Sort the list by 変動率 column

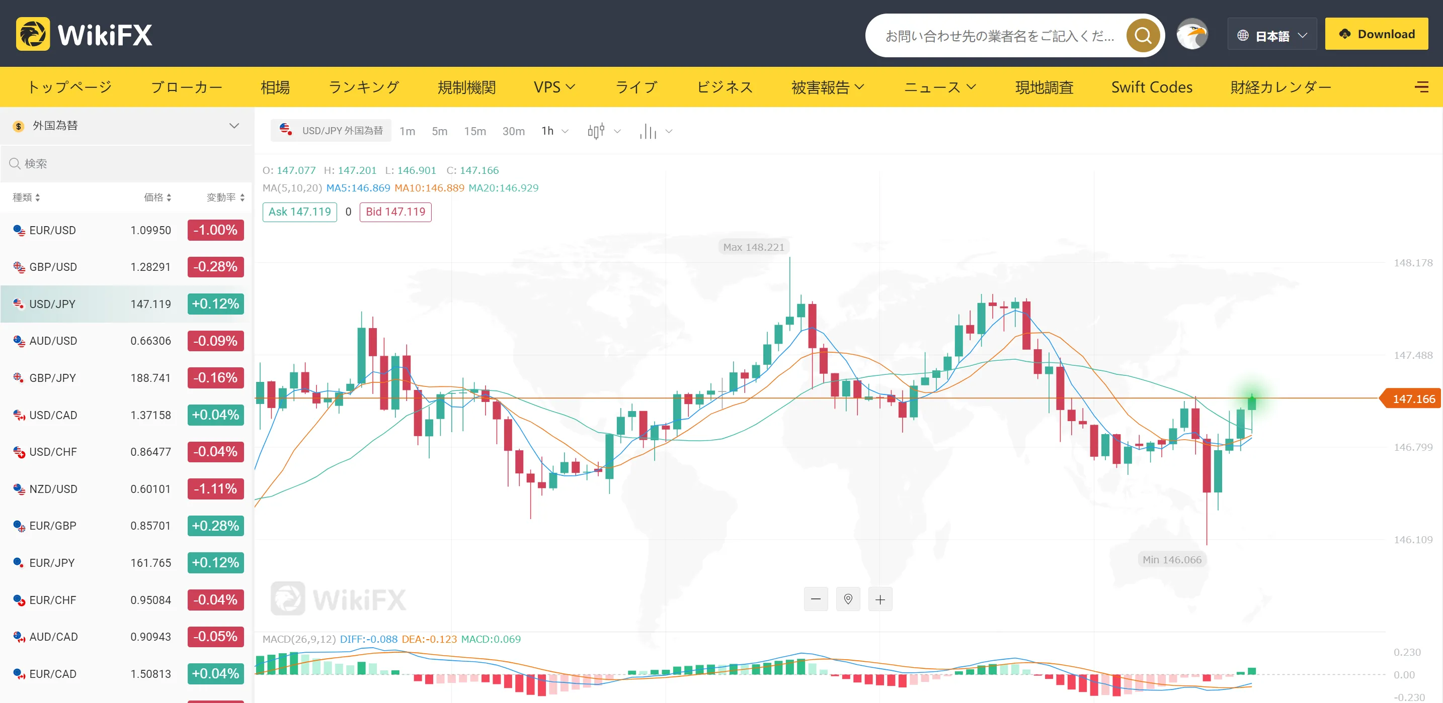225,197
